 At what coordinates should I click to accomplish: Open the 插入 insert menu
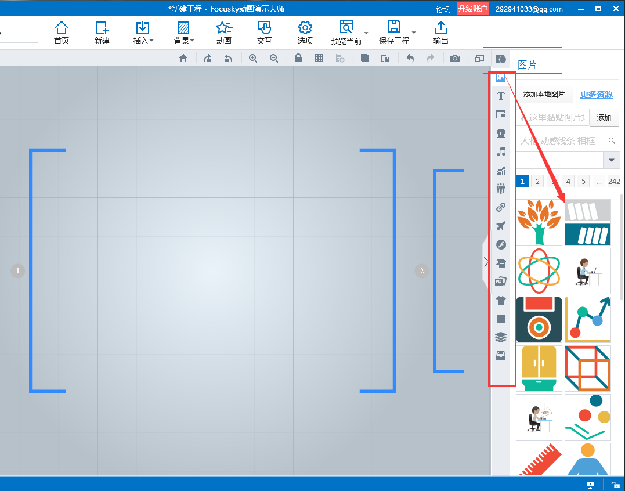[143, 33]
